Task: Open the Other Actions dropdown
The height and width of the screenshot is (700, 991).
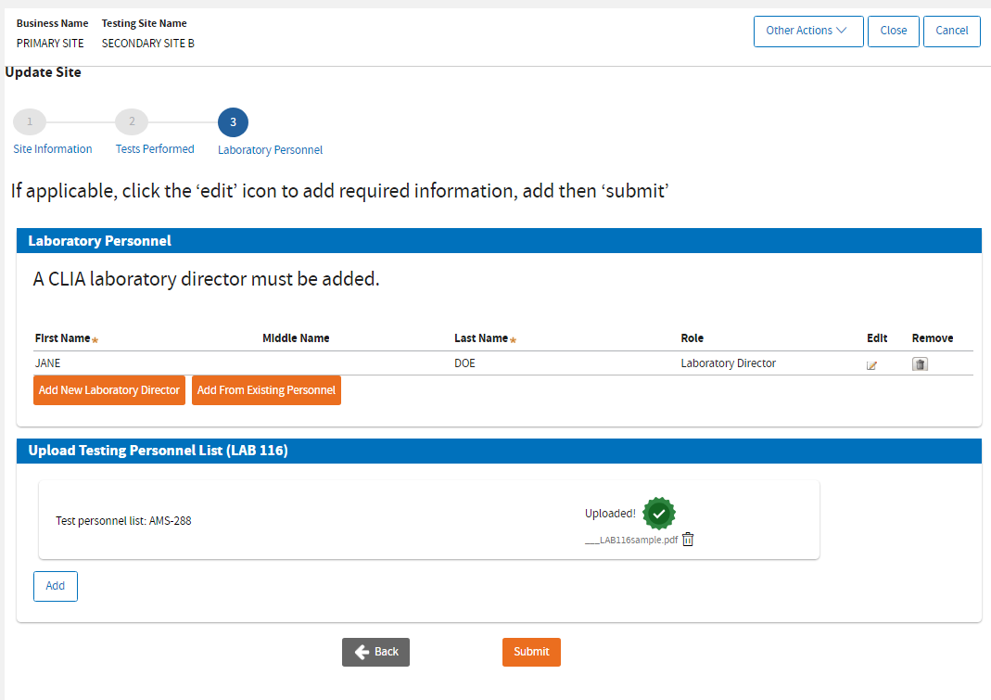Action: tap(808, 31)
